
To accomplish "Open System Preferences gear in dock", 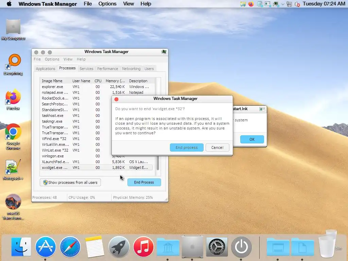I will [x=217, y=247].
